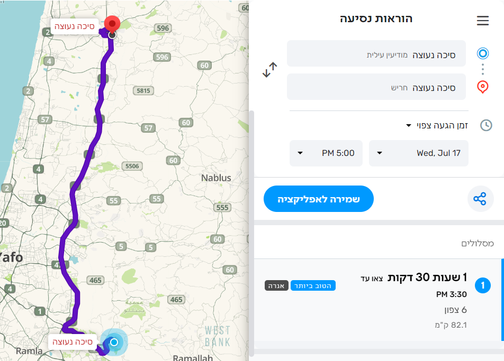Click the הטוב ביותר best route tag
Image resolution: width=504 pixels, height=361 pixels.
click(313, 285)
